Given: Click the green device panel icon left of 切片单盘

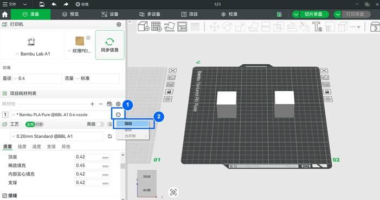Looking at the screenshot, I should pos(279,15).
